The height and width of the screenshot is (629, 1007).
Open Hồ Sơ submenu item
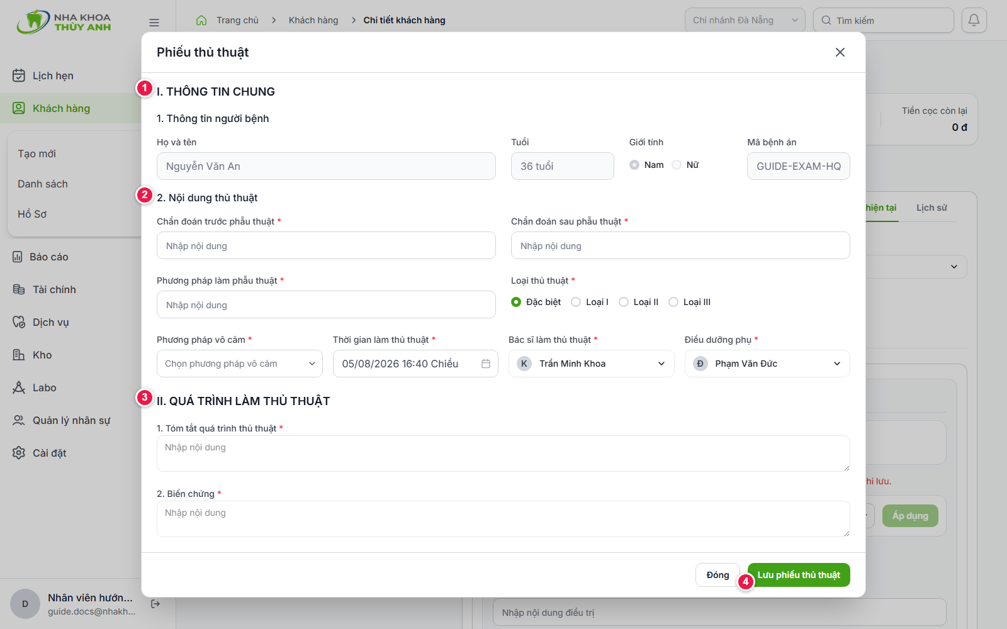32,214
